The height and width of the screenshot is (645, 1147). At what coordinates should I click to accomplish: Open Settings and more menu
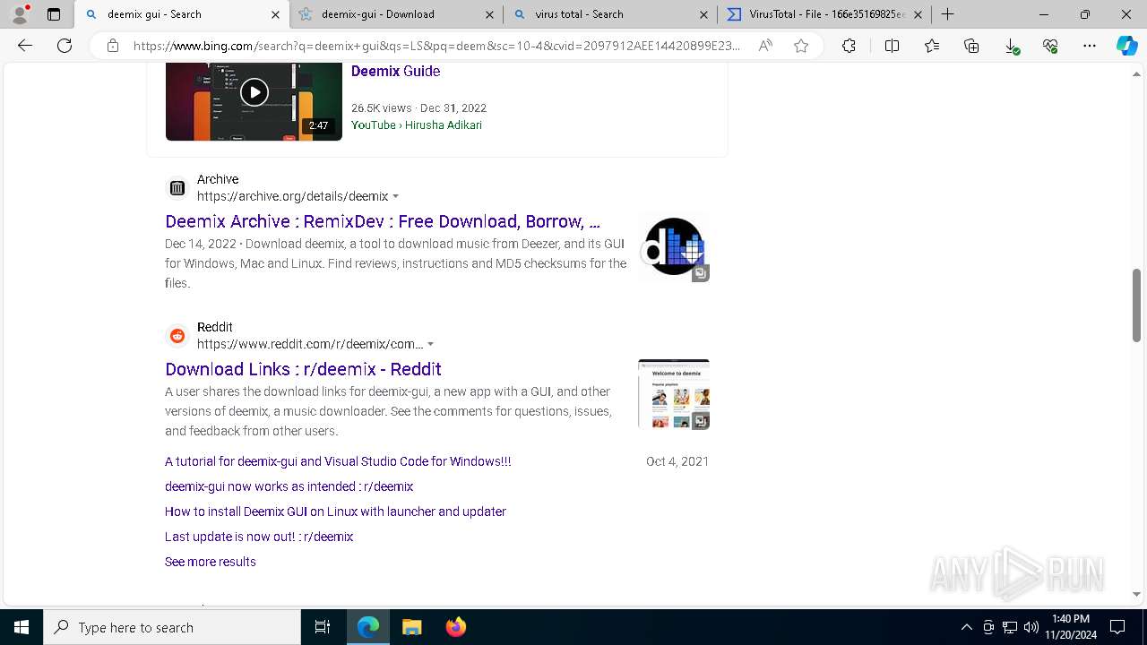point(1090,46)
